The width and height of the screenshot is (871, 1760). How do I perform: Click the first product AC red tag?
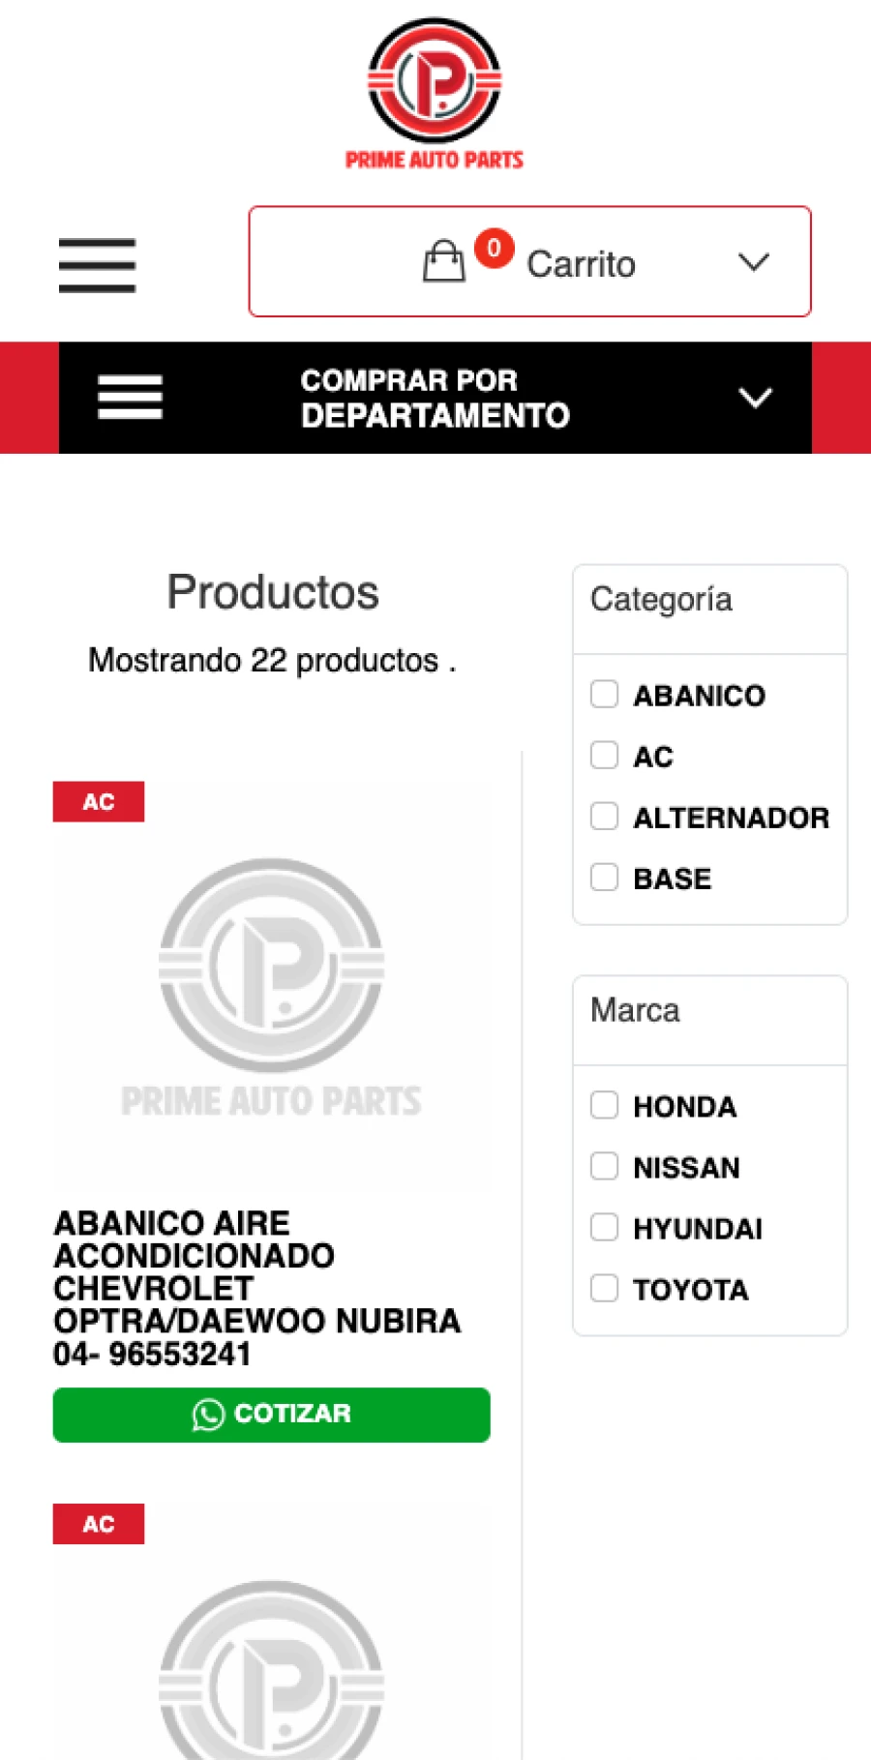(99, 801)
